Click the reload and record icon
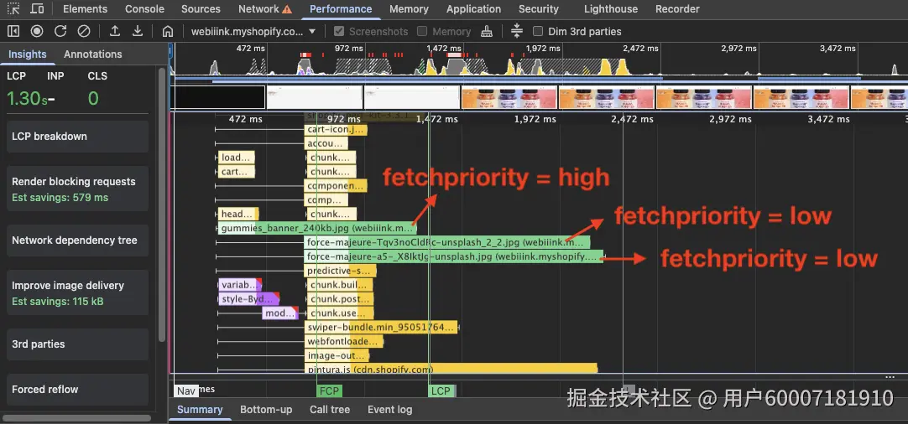Image resolution: width=908 pixels, height=424 pixels. 60,31
